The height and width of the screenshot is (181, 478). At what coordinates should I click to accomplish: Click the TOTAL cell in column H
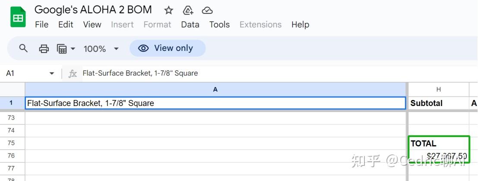[x=438, y=144]
